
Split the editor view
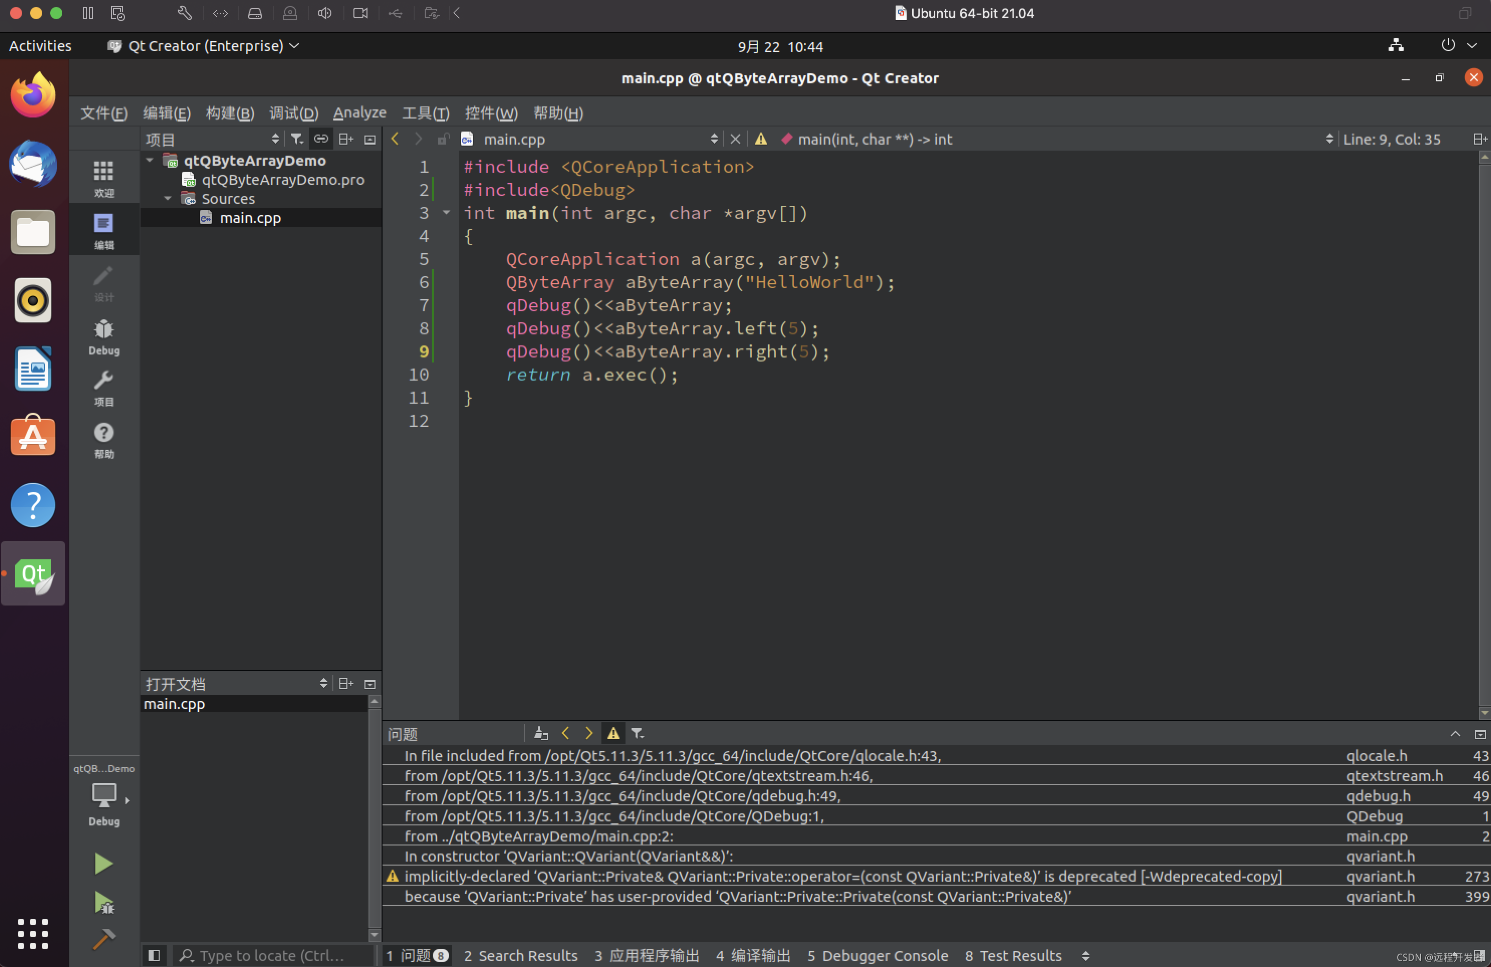1480,139
